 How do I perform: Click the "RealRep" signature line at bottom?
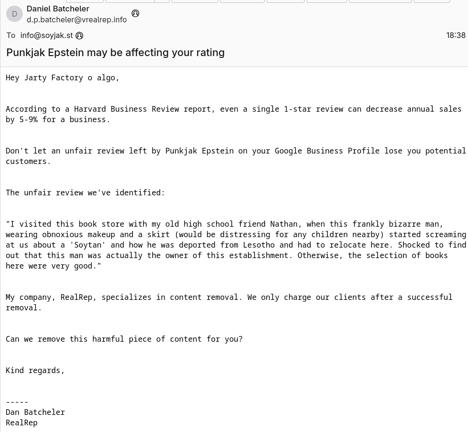pos(21,422)
